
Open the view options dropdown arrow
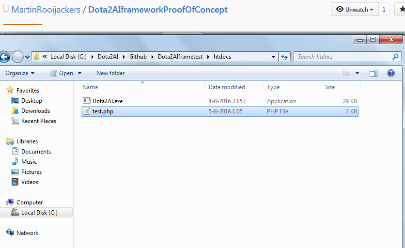357,73
